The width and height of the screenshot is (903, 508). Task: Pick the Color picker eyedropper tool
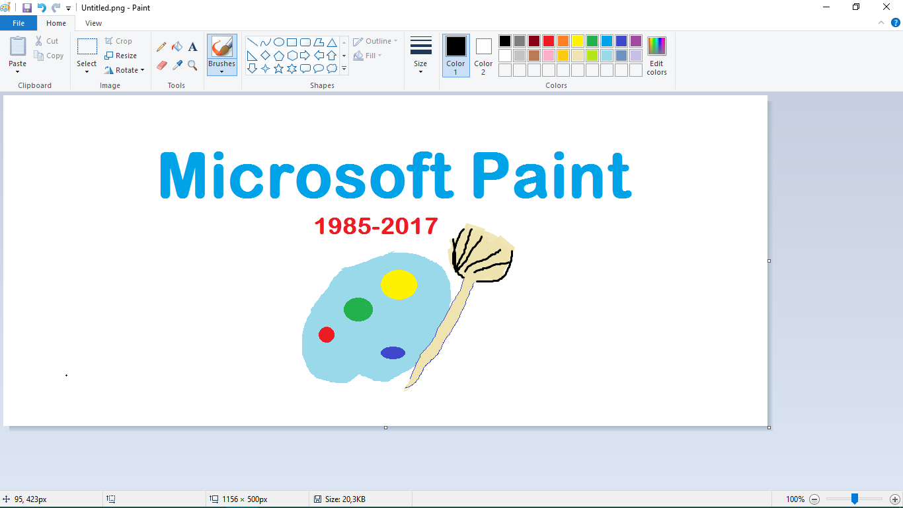(x=177, y=65)
